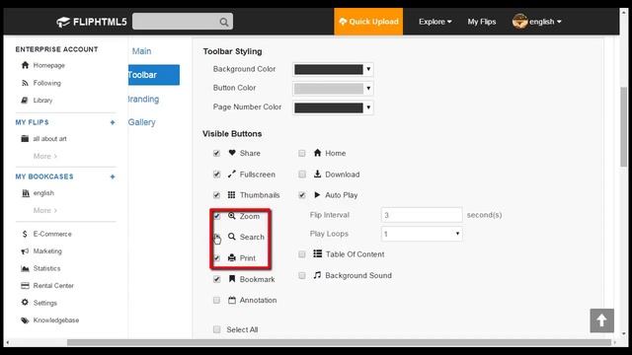Image resolution: width=632 pixels, height=355 pixels.
Task: Click the Knowledgebase tags icon
Action: point(25,320)
